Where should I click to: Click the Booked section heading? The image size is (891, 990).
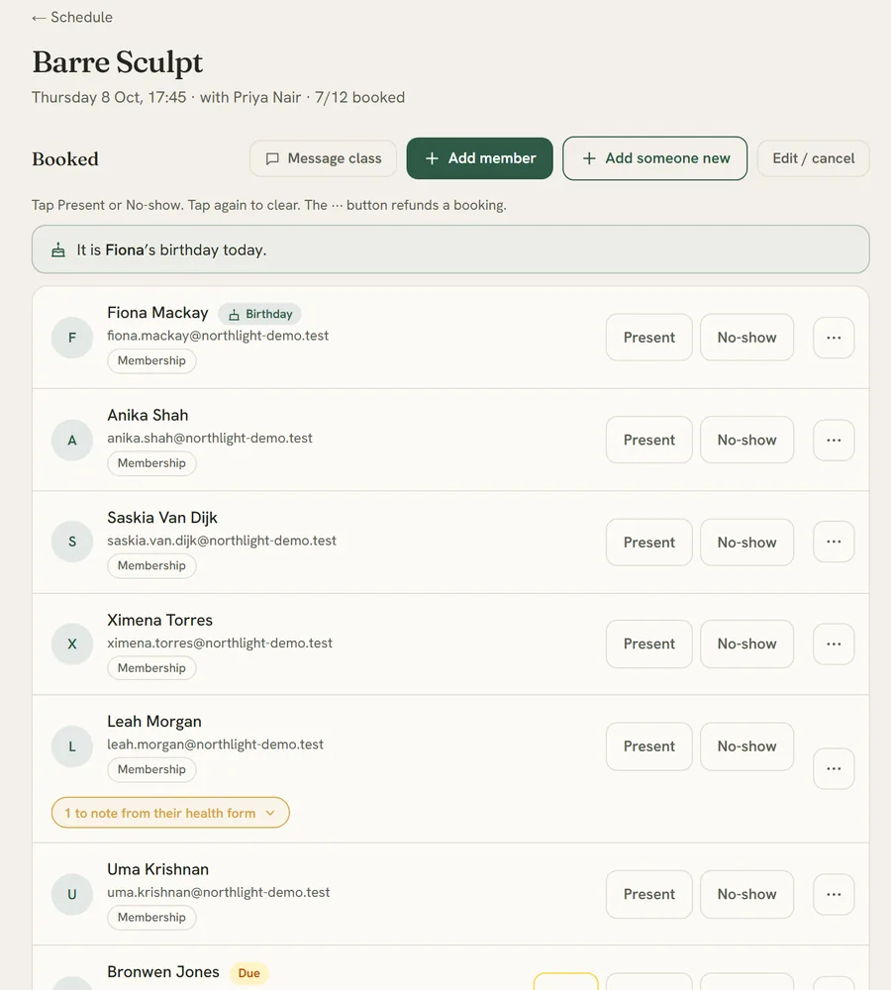[65, 158]
